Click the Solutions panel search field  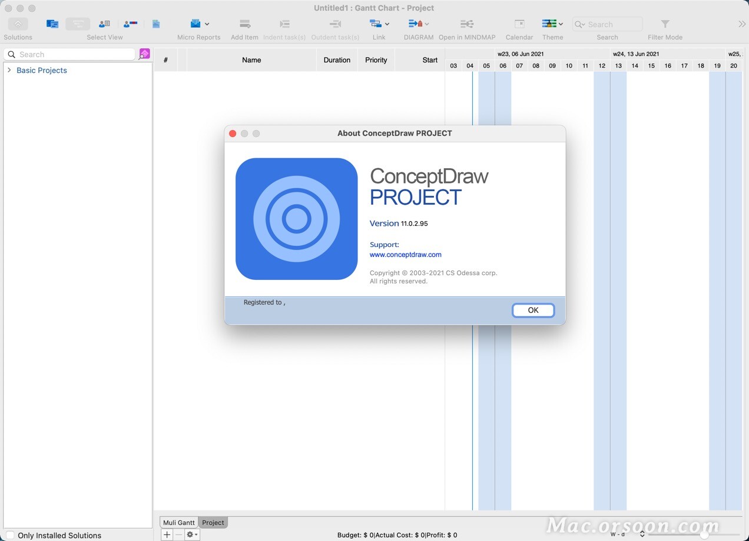pyautogui.click(x=69, y=54)
